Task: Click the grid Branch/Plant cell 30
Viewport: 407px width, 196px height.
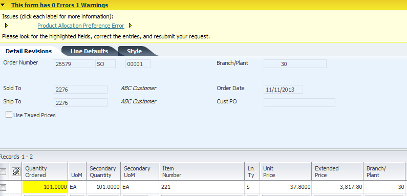Action: 384,187
